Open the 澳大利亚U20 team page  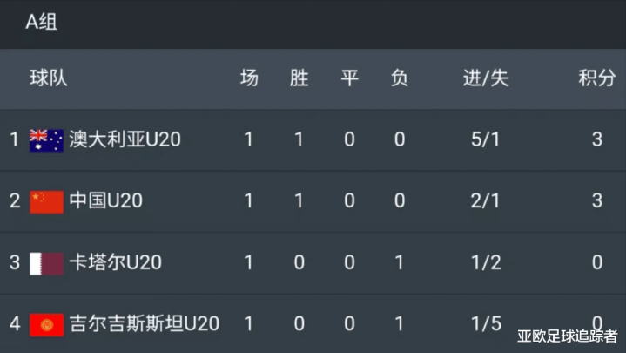coord(125,139)
